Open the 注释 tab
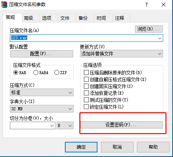This screenshot has height=157, width=173. coord(120,18)
